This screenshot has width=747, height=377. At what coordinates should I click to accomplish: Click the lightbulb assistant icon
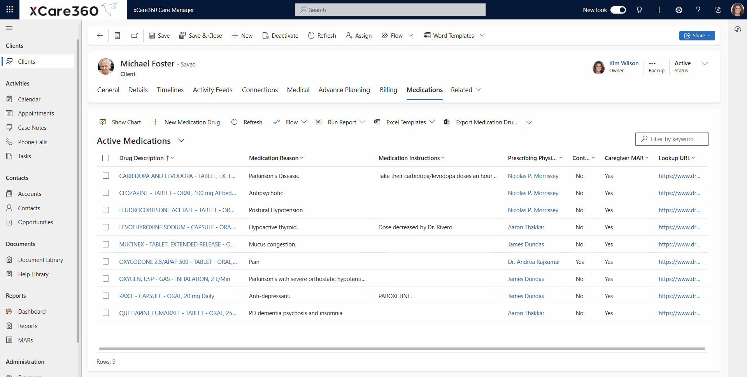[639, 10]
